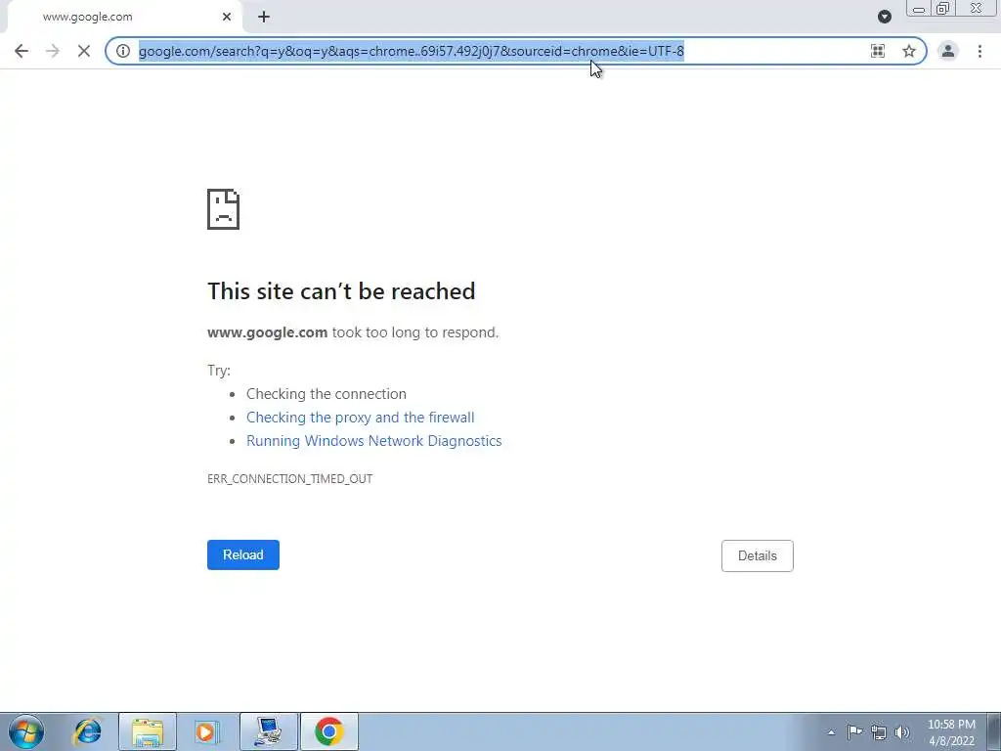Open the tab search dropdown arrow
Screen dimensions: 1001x751
(884, 18)
